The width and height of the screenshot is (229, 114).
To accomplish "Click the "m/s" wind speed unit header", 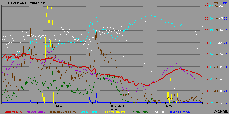I will click(x=216, y=3).
